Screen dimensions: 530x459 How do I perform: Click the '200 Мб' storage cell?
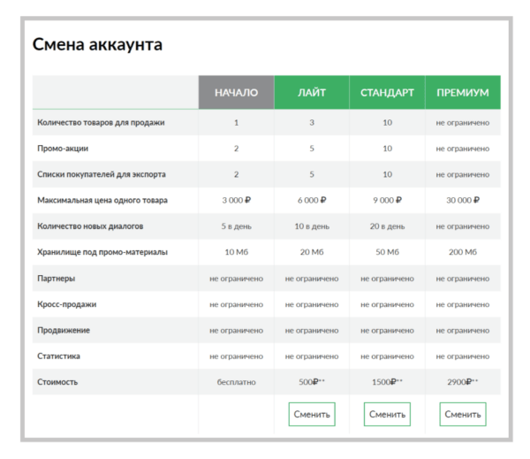[463, 252]
